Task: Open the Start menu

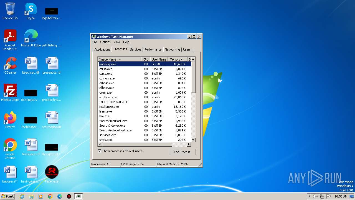Action: [x=7, y=196]
